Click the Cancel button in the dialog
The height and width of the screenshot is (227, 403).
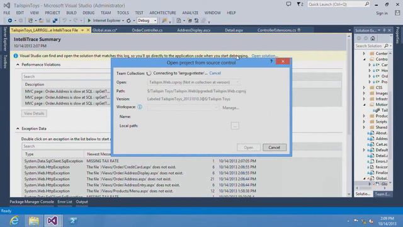275,148
